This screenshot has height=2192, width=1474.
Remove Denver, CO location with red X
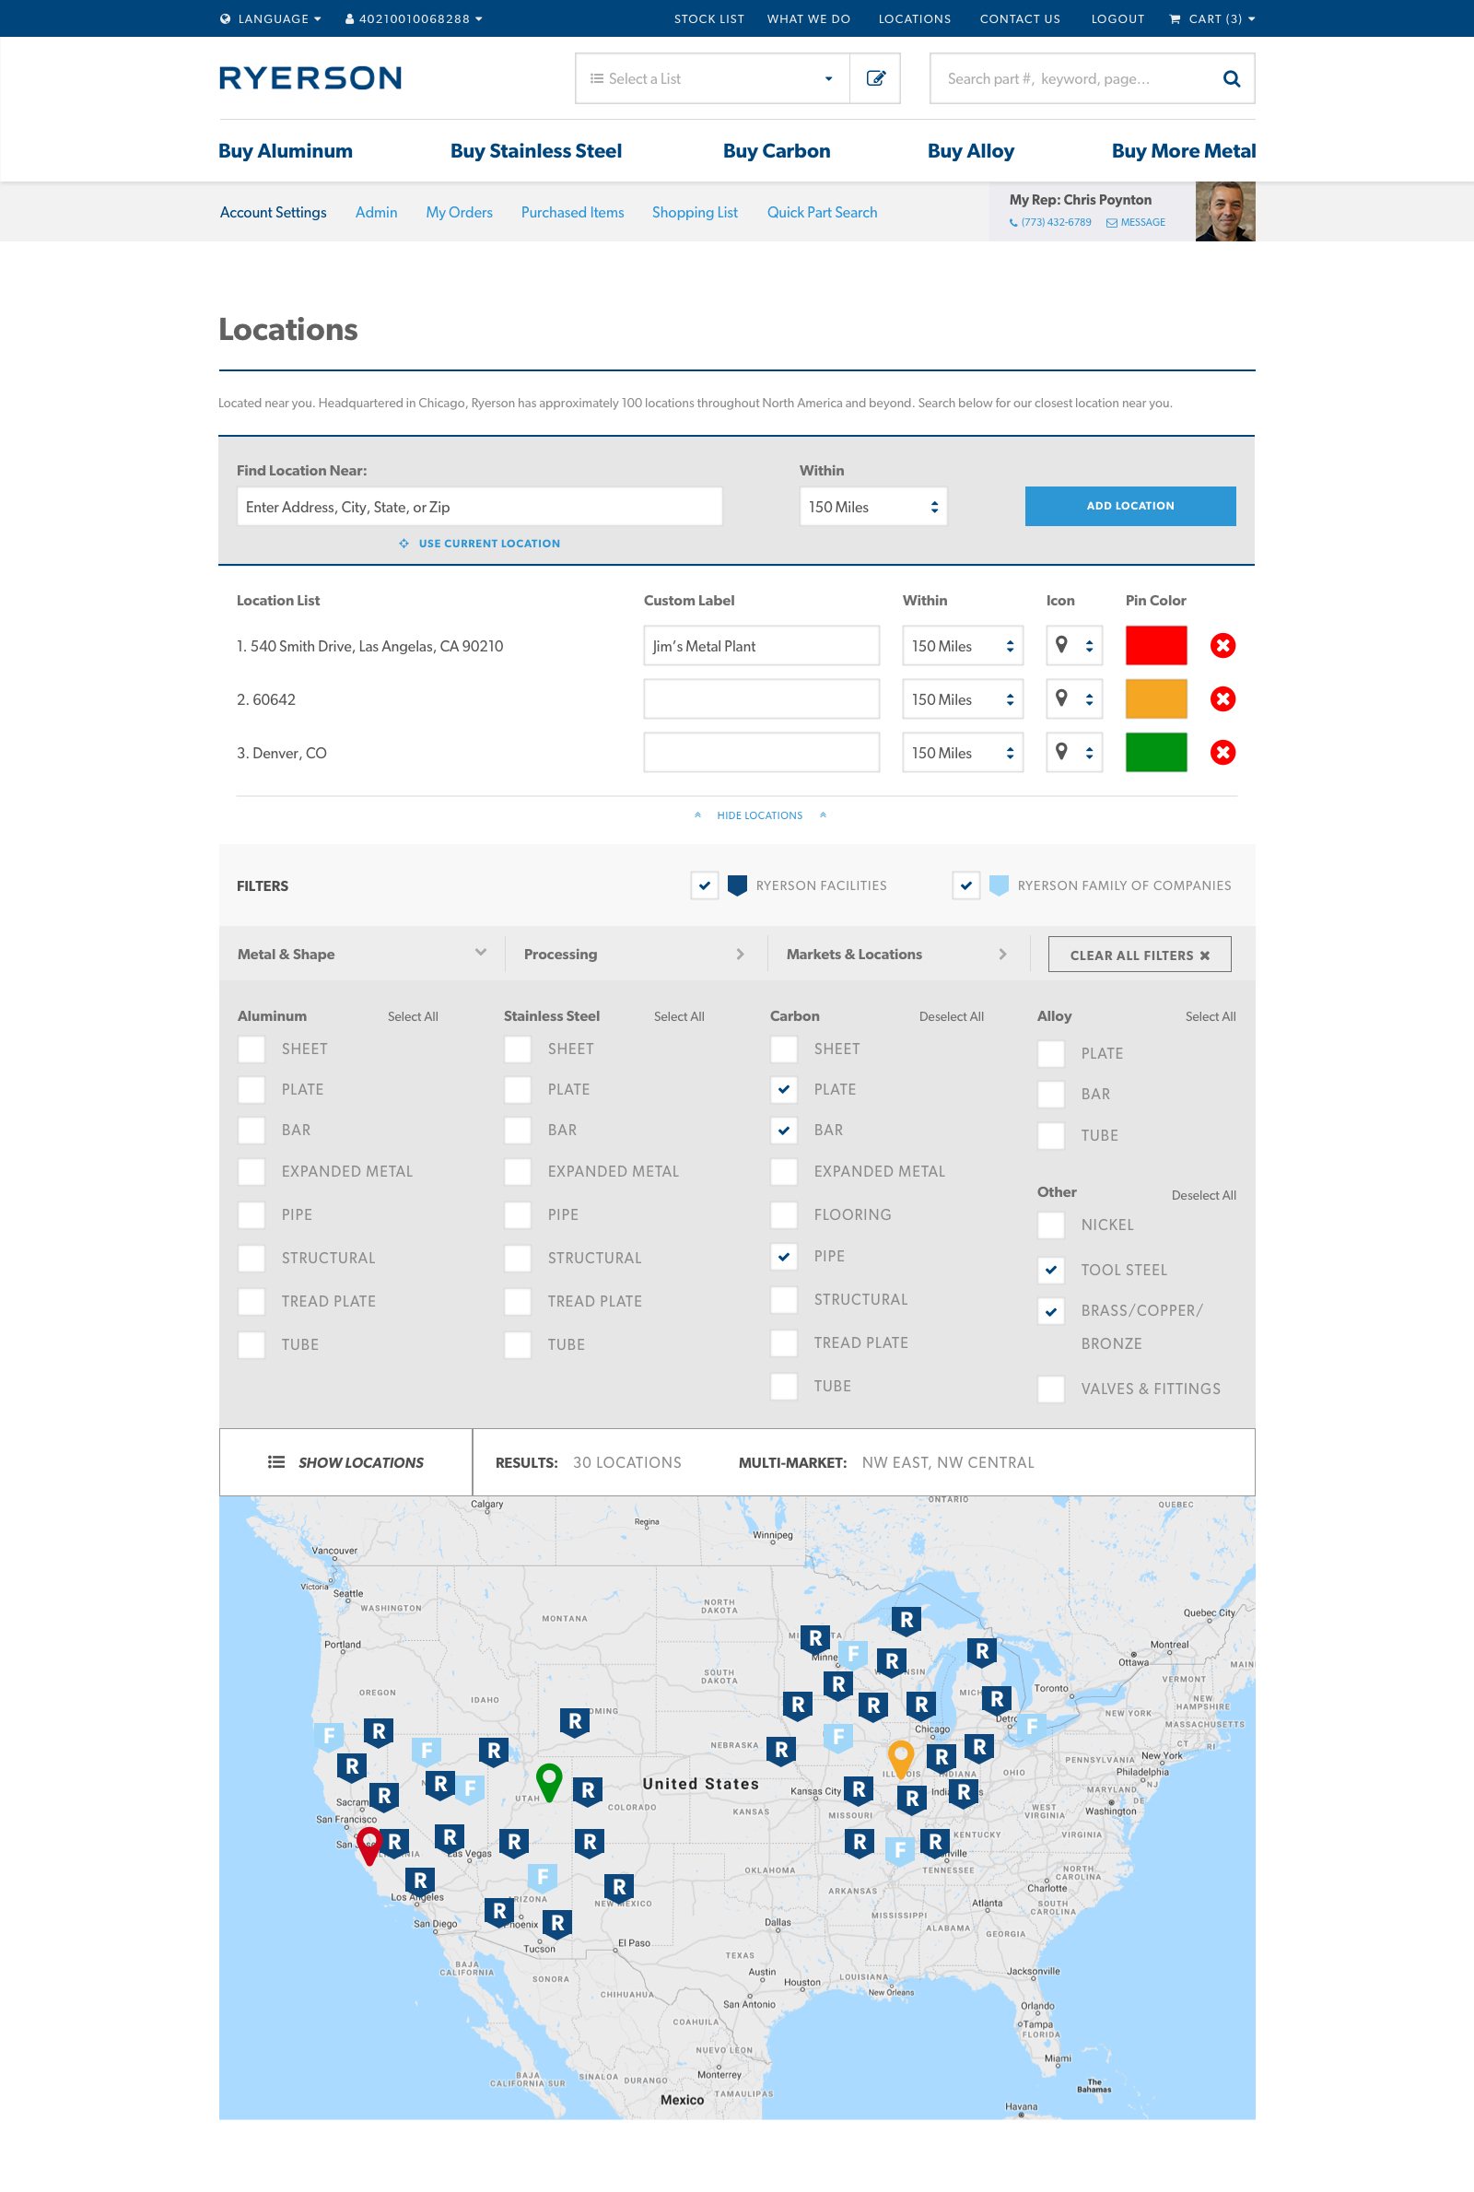tap(1222, 753)
